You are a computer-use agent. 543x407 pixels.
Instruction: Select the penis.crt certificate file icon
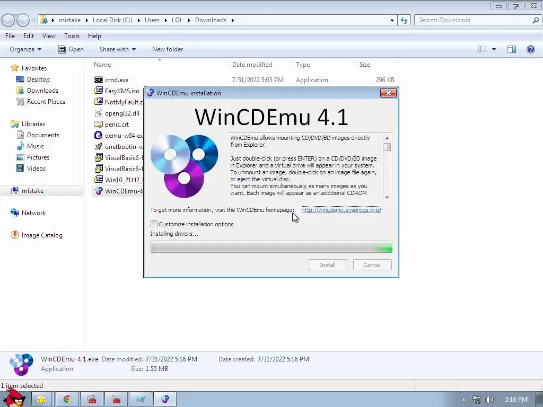click(99, 124)
